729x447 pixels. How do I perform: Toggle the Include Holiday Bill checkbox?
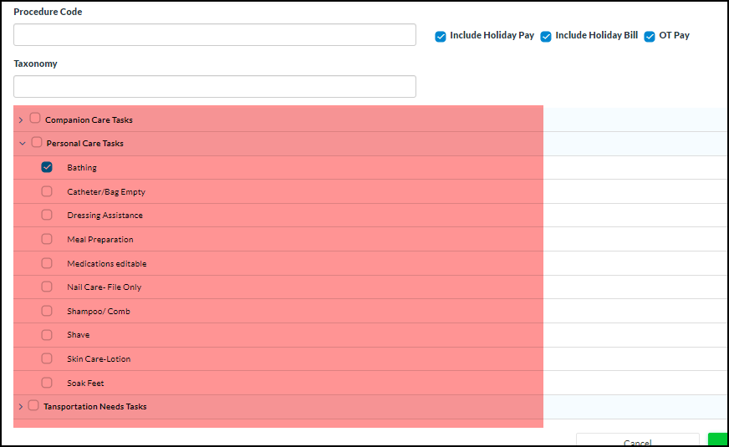pyautogui.click(x=546, y=37)
